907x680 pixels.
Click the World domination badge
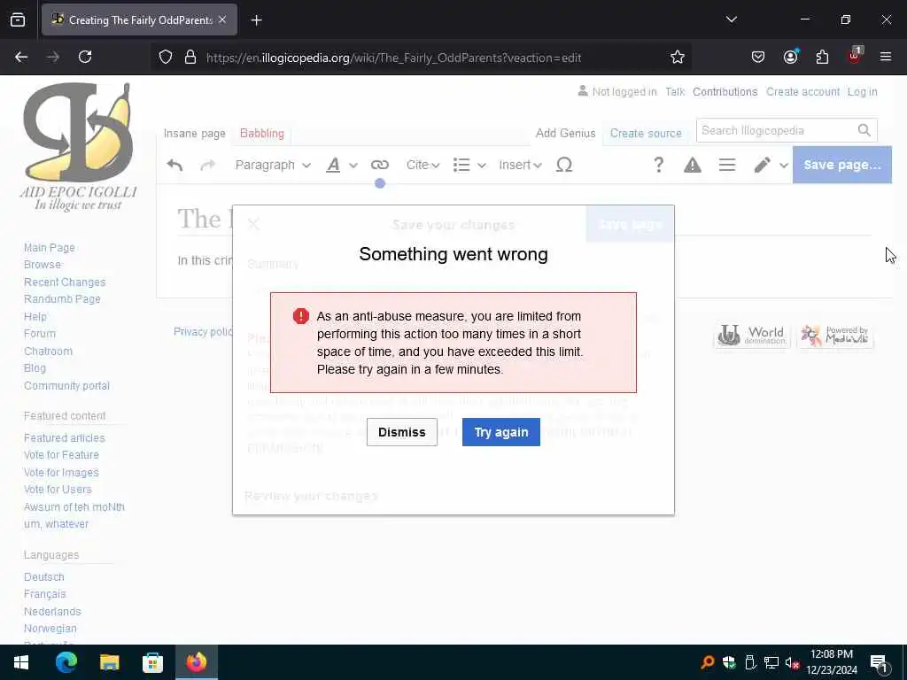tap(751, 336)
